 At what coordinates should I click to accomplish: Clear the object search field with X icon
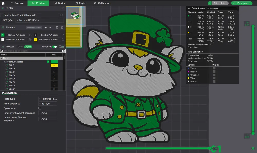point(63,51)
